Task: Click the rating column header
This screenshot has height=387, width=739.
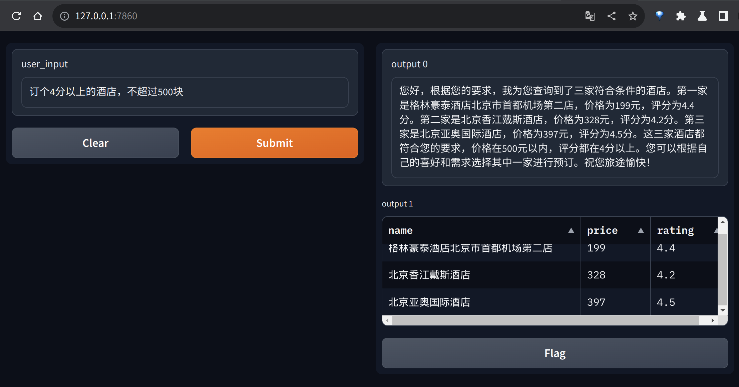Action: [675, 230]
